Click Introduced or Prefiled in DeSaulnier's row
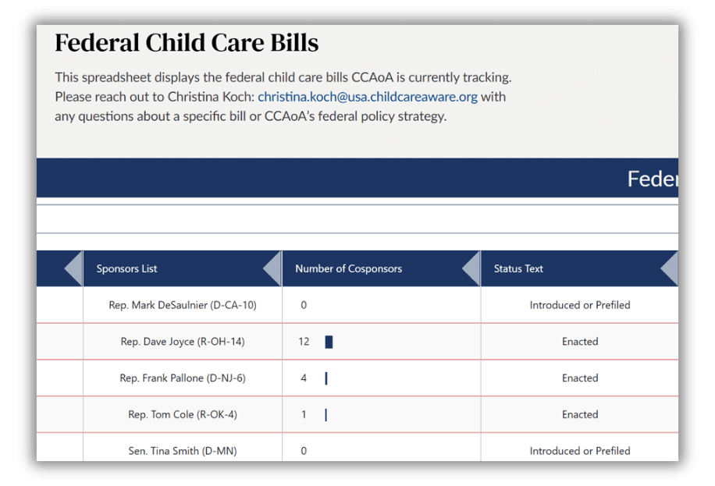This screenshot has height=486, width=715. (x=580, y=305)
